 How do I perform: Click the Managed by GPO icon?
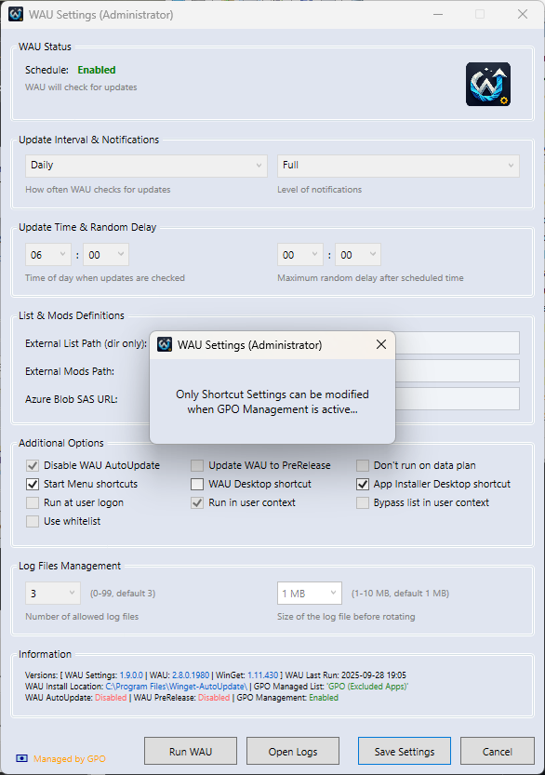click(x=21, y=758)
